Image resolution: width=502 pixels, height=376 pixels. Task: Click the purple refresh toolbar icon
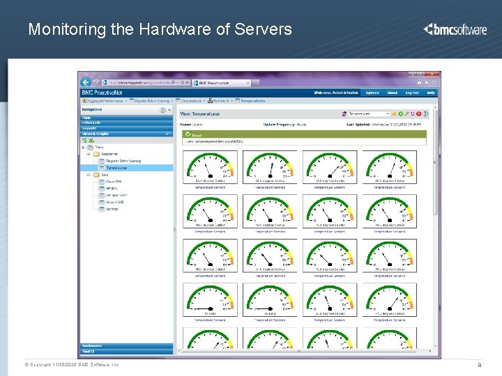click(x=412, y=113)
